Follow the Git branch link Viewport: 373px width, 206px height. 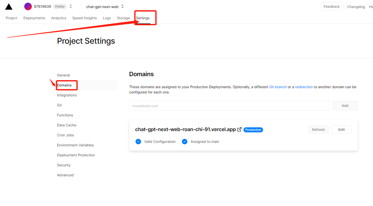pos(278,87)
